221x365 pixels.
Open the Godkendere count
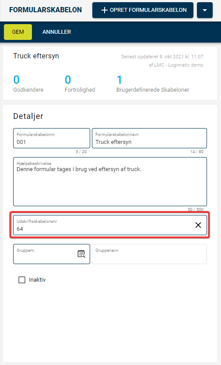(17, 80)
